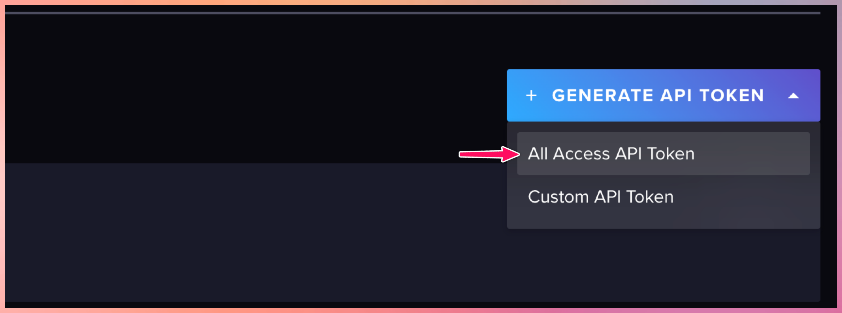Choose Custom API Token from the menu

[x=601, y=197]
